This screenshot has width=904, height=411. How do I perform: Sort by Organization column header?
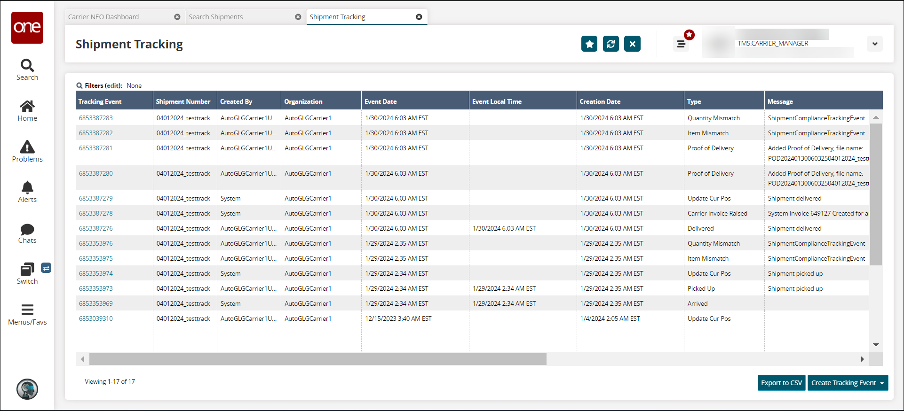[x=321, y=101]
